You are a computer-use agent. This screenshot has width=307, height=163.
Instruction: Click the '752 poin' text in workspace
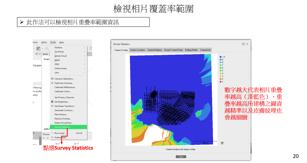(x=37, y=65)
